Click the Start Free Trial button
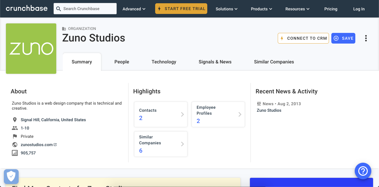This screenshot has width=379, height=187. (x=181, y=9)
